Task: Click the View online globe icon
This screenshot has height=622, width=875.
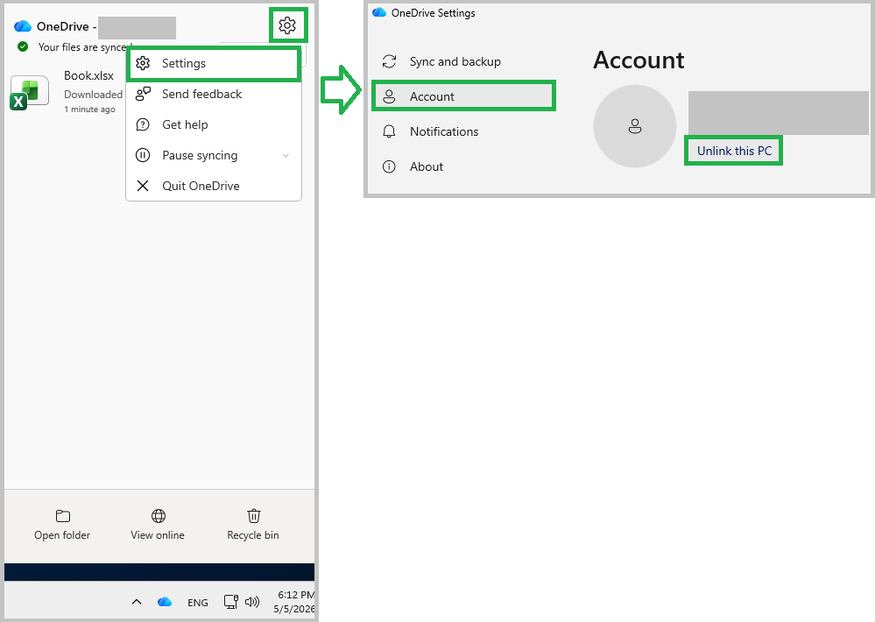Action: pyautogui.click(x=159, y=516)
